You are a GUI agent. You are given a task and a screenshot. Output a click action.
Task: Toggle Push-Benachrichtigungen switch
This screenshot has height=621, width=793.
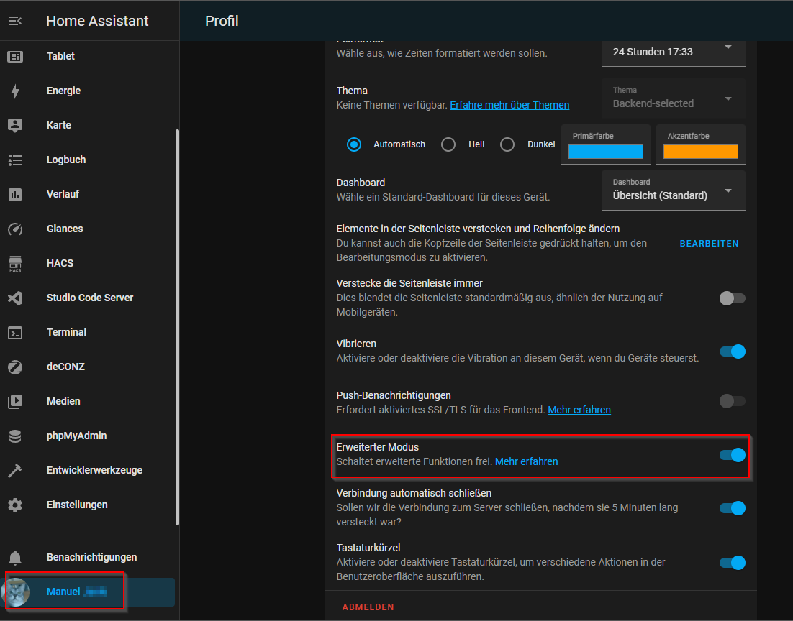pyautogui.click(x=733, y=401)
